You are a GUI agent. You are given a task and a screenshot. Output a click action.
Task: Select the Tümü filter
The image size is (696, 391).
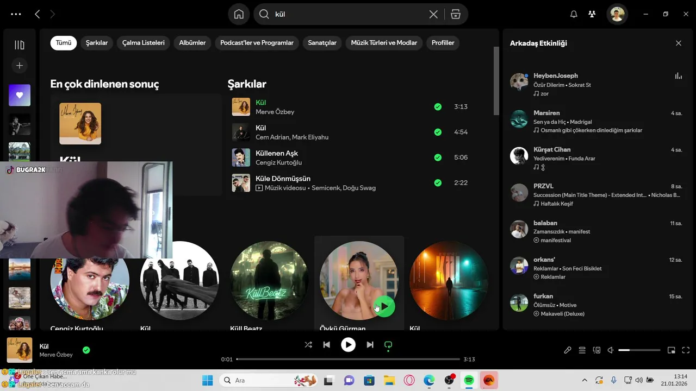pos(64,43)
